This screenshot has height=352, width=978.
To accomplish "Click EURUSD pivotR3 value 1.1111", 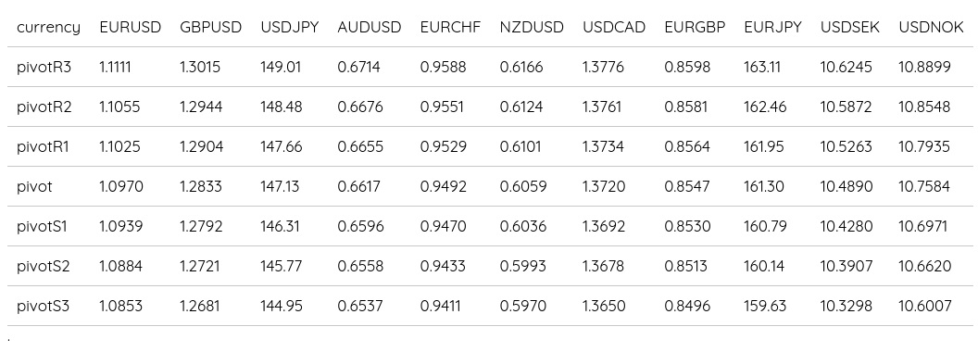I will (116, 67).
